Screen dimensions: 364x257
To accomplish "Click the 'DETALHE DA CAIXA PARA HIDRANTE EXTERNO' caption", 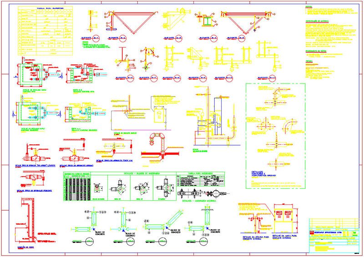I will point(285,237).
